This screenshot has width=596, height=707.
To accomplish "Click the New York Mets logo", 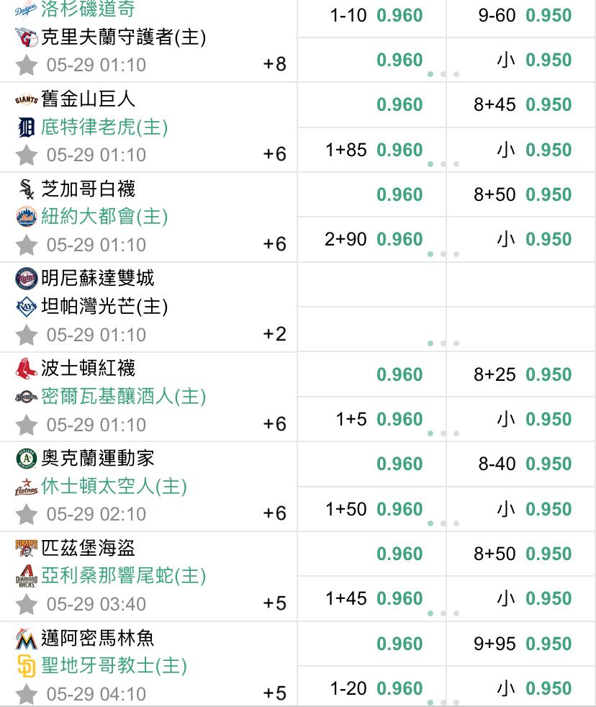I will click(26, 217).
